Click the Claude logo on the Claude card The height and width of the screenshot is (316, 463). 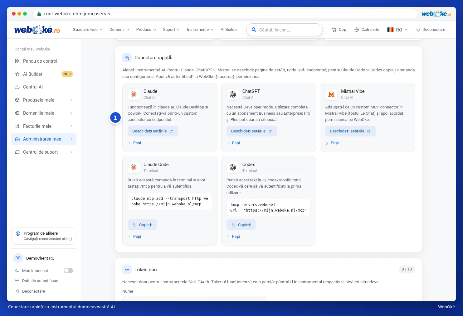(x=134, y=94)
